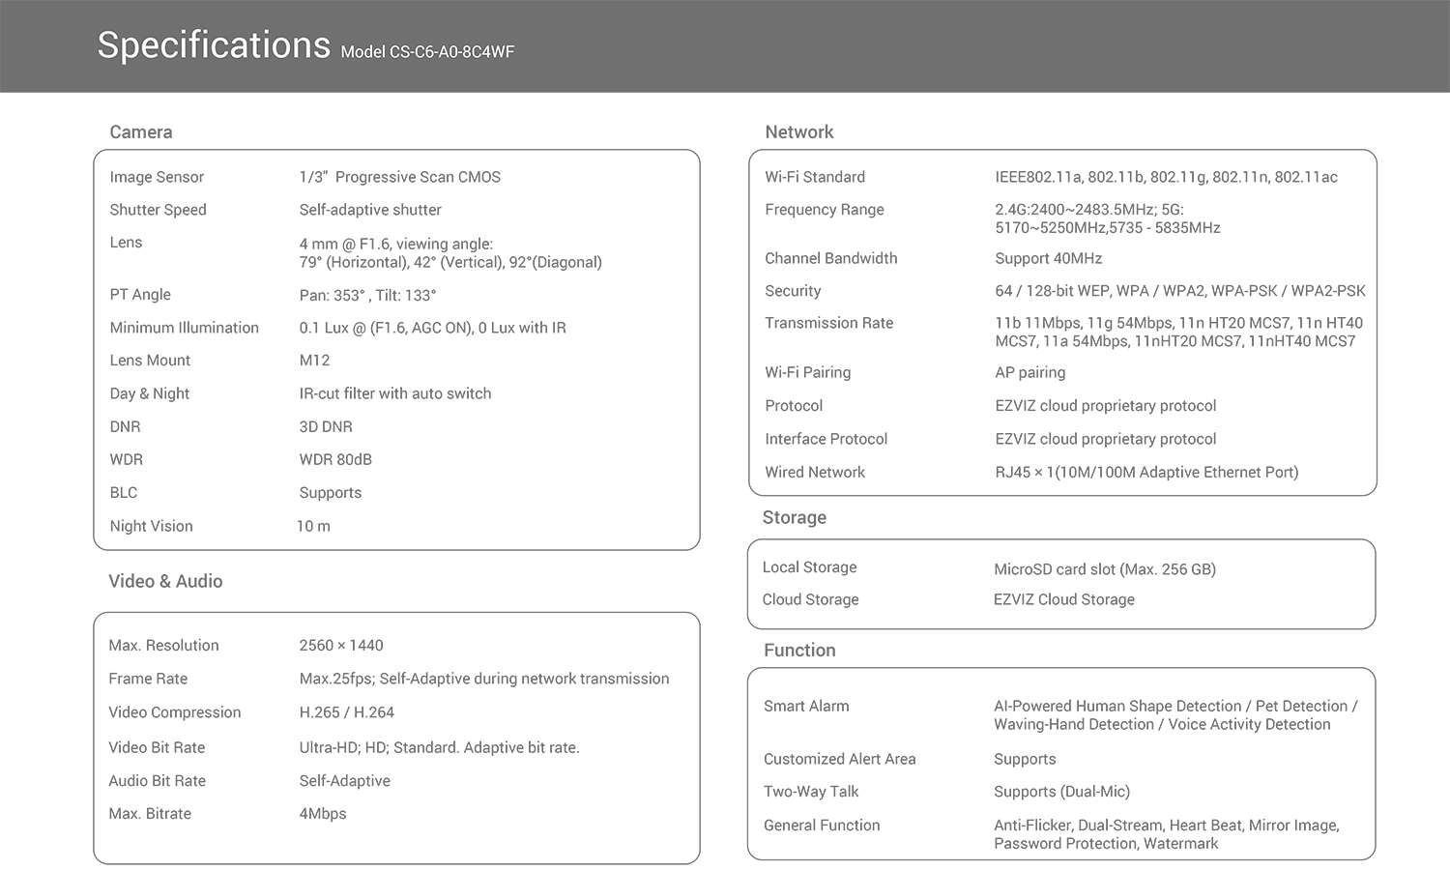Click the H.265 / H.264 compression value

pyautogui.click(x=346, y=712)
